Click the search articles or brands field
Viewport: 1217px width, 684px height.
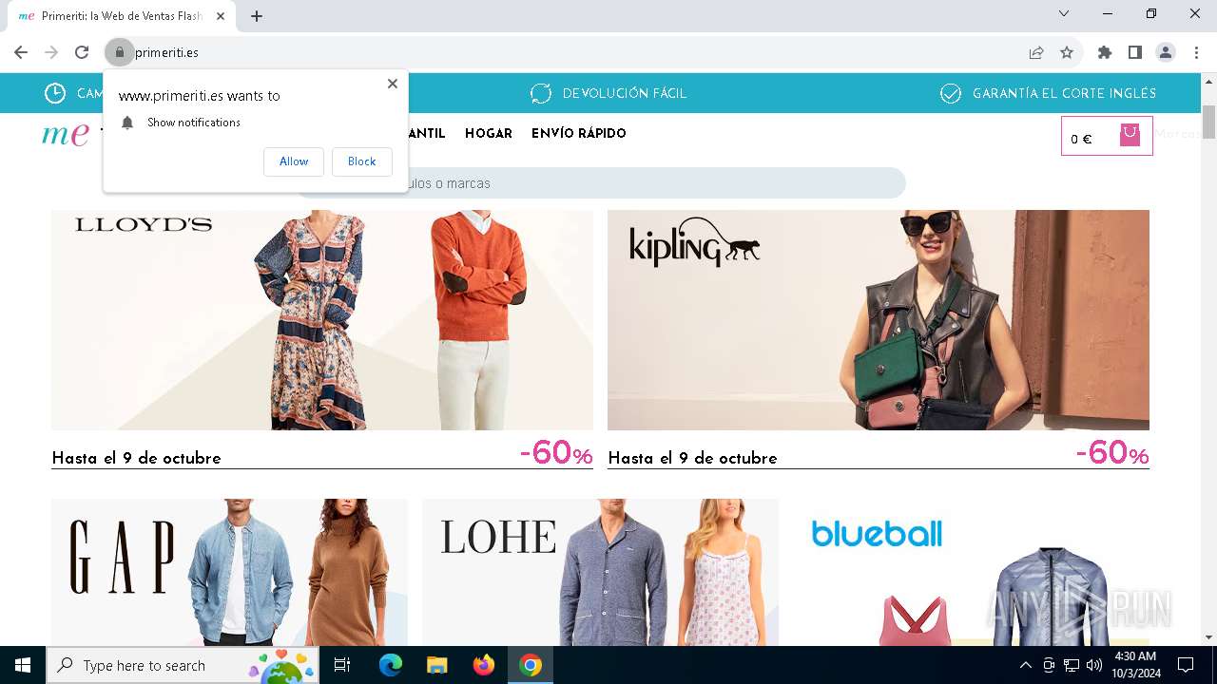pos(601,183)
